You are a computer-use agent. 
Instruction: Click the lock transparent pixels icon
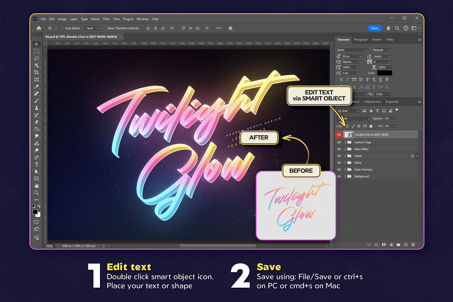(x=347, y=126)
